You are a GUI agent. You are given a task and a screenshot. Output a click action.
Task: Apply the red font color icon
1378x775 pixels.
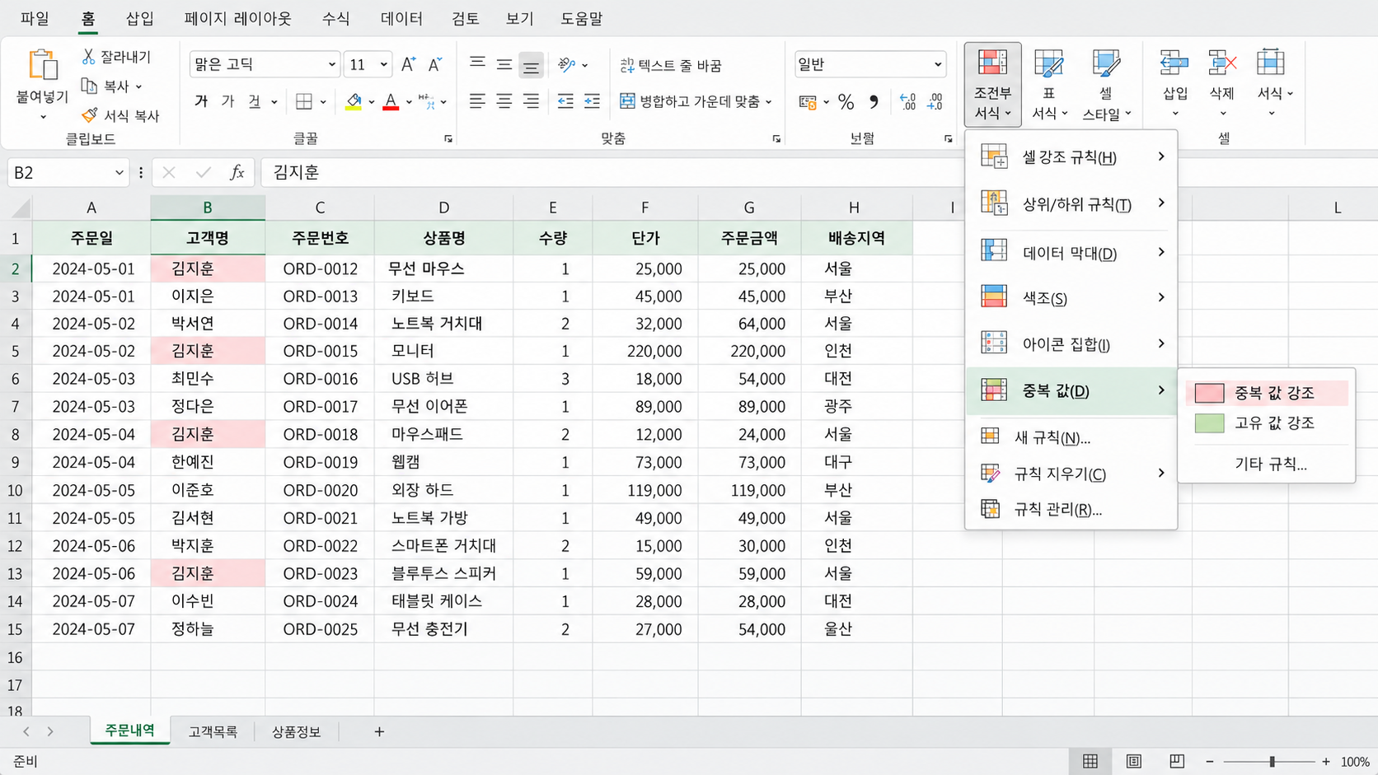tap(391, 101)
